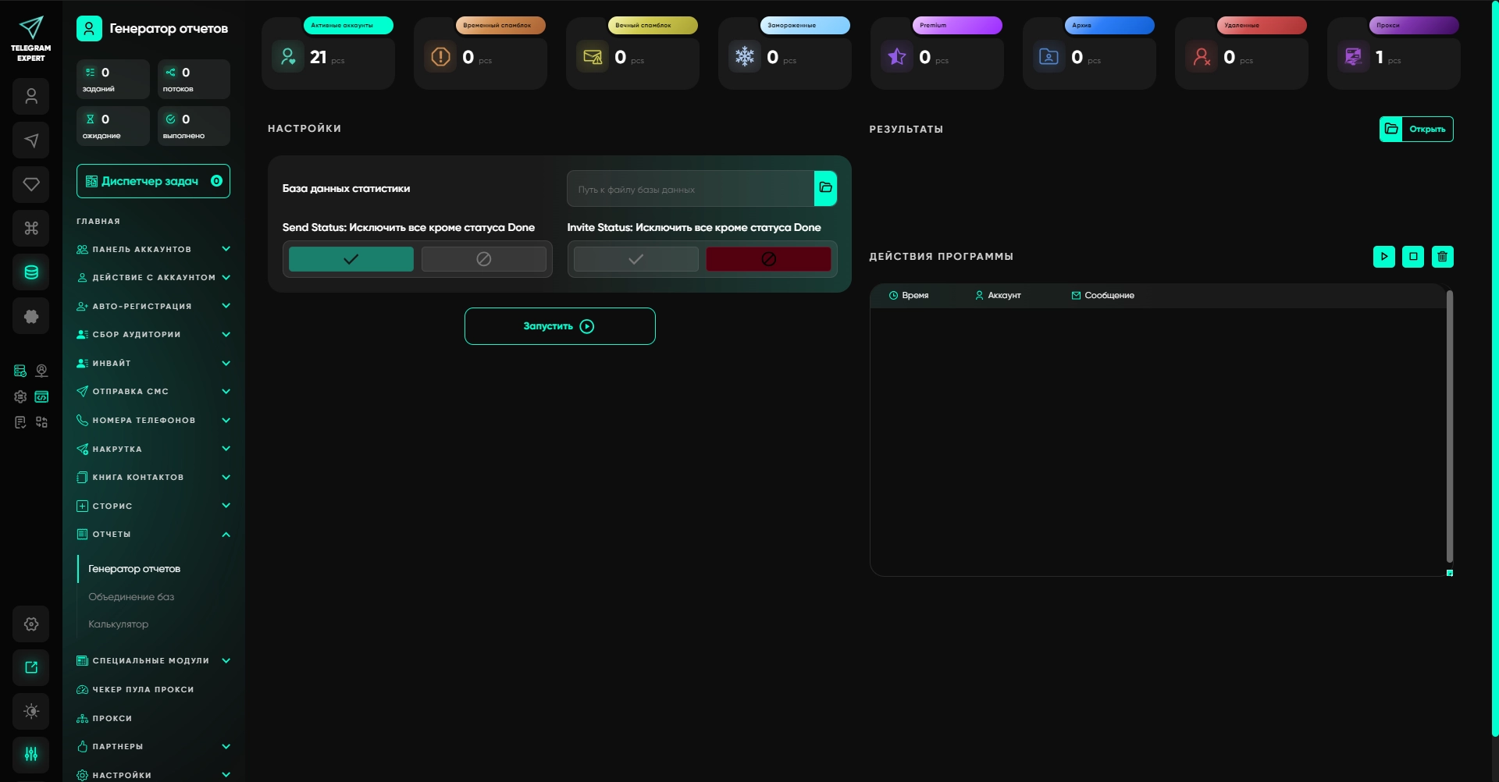Click the play icon in program actions
This screenshot has width=1499, height=782.
[1384, 256]
